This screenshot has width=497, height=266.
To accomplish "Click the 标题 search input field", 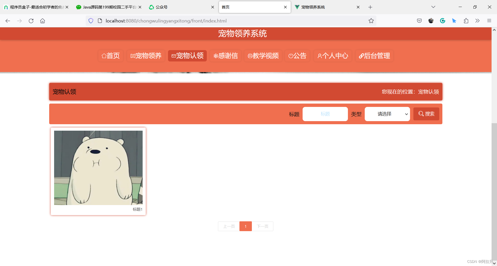I will tap(325, 114).
